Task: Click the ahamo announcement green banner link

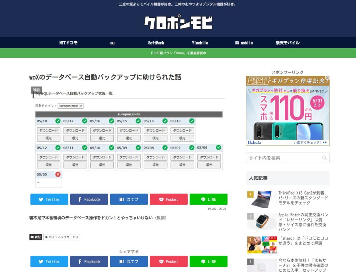Action: (x=178, y=53)
